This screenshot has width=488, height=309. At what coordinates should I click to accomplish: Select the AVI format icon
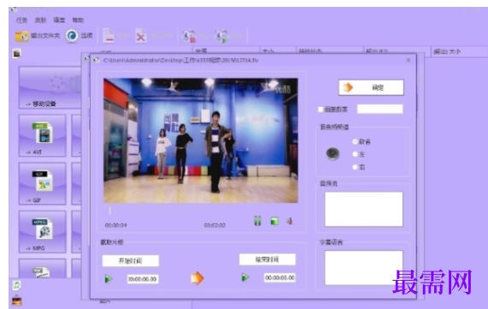(43, 133)
